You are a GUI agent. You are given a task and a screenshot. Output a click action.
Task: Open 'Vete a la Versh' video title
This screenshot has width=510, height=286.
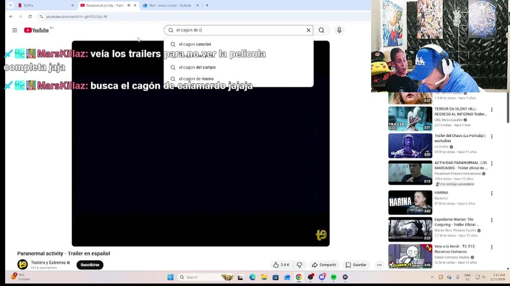(455, 249)
